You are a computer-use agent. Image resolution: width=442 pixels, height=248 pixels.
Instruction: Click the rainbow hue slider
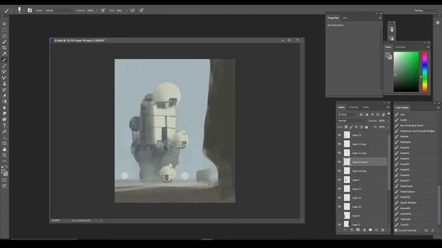[x=425, y=72]
